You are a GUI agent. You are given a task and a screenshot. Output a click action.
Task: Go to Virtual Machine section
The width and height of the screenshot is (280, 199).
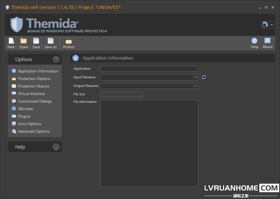click(x=31, y=94)
